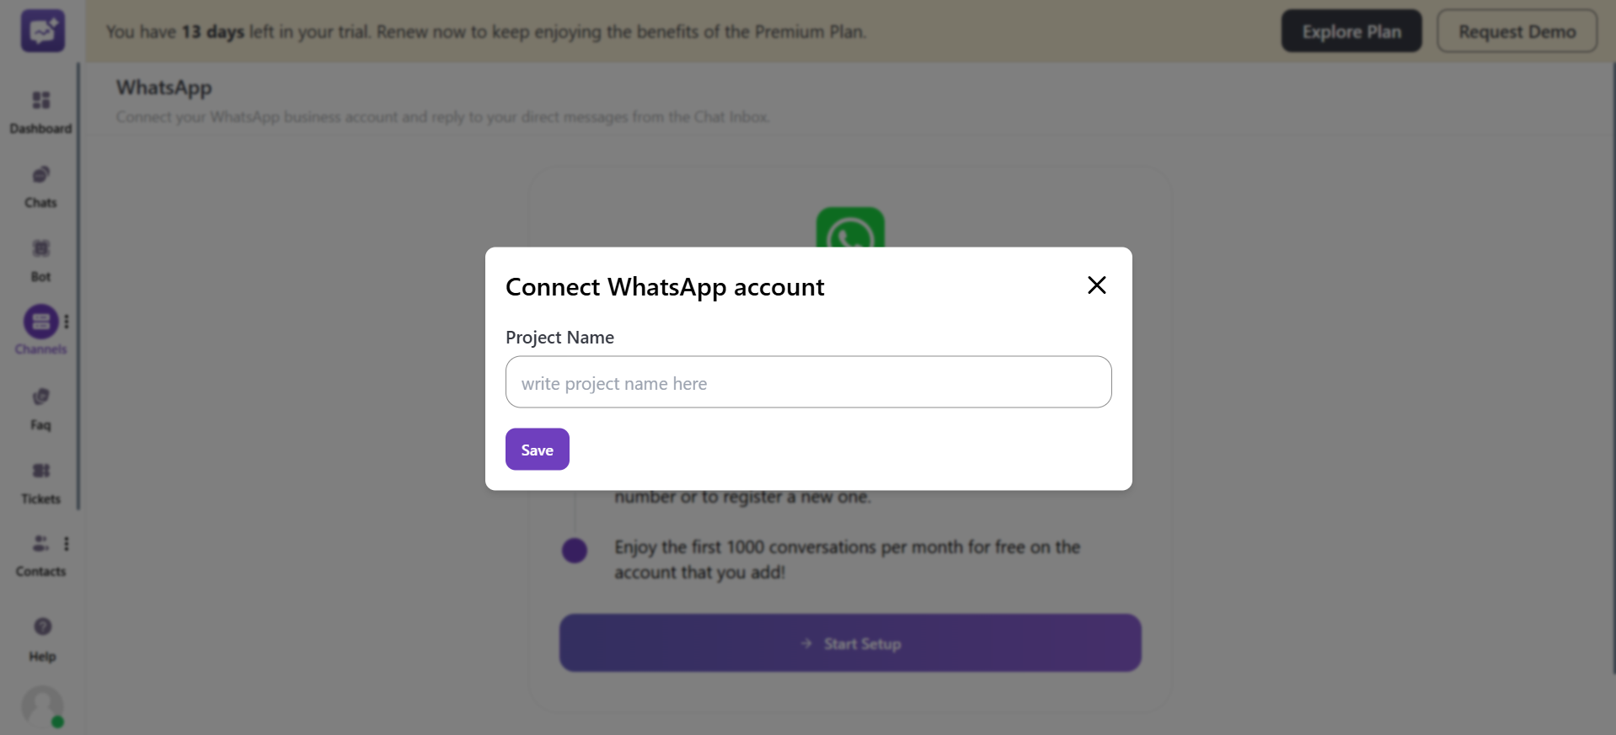Open the kebab menu next to Channels
1616x735 pixels.
[67, 321]
